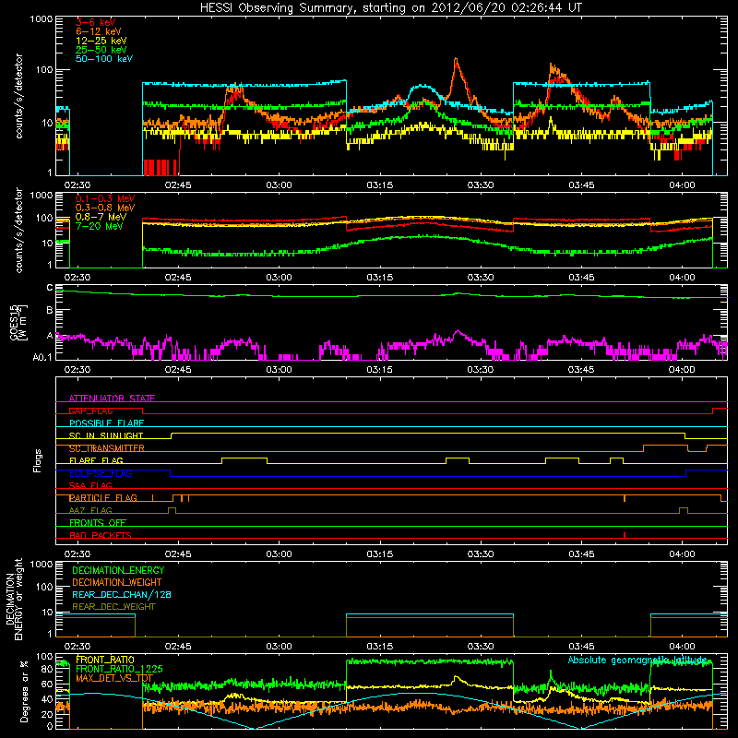Click the REAR_DEC_WEIGHT legend label
Viewport: 738px width, 738px height.
pyautogui.click(x=113, y=607)
